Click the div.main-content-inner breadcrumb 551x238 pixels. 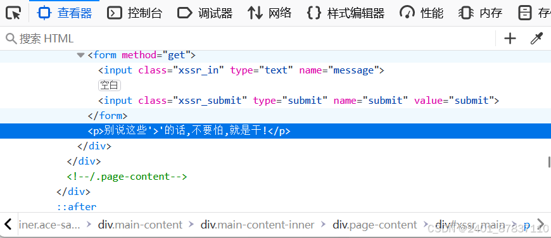(257, 225)
